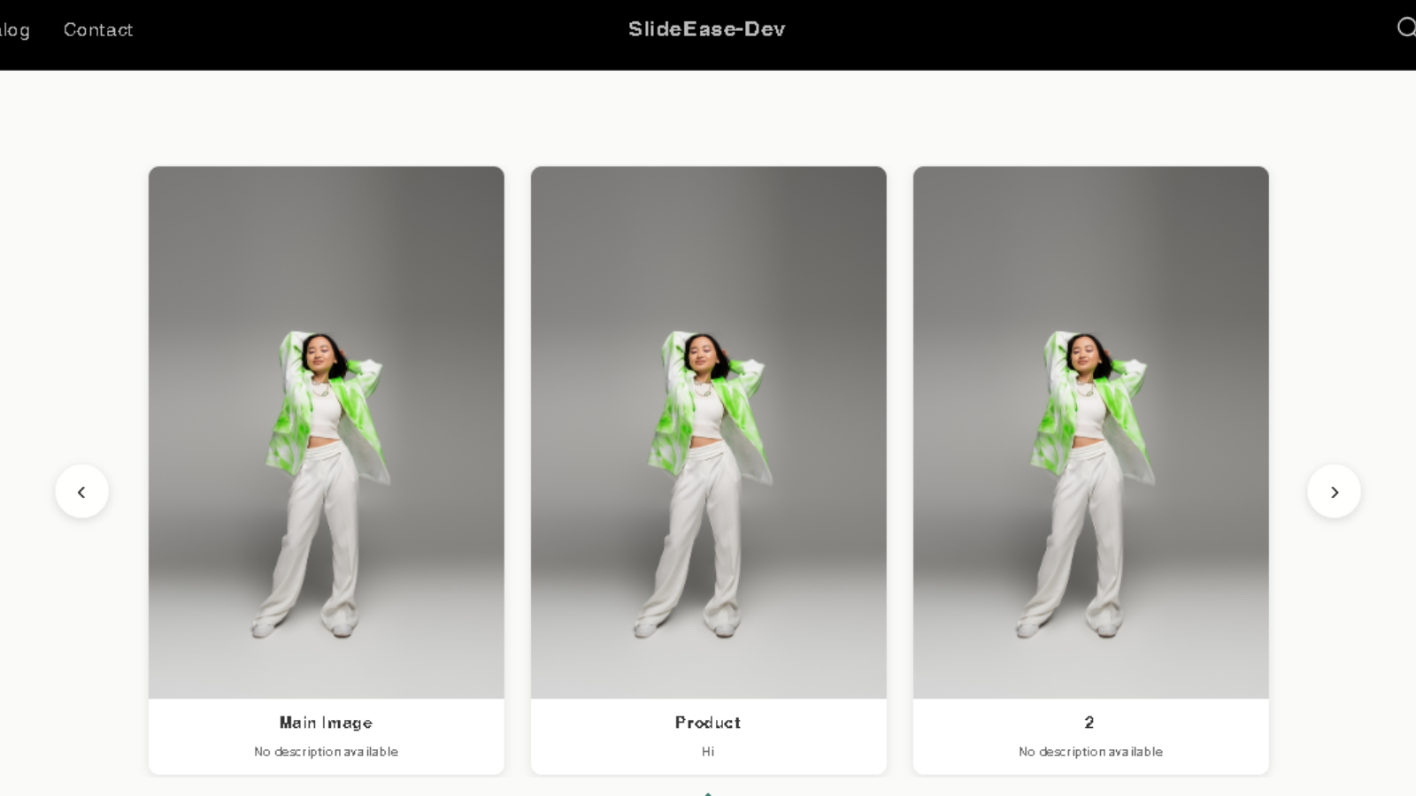
Task: Click the "Product" card title
Action: (x=708, y=723)
